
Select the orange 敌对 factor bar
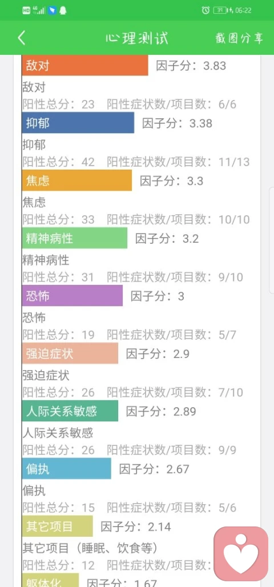(85, 66)
